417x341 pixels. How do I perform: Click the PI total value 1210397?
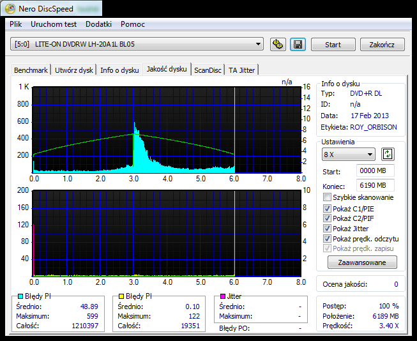point(85,326)
